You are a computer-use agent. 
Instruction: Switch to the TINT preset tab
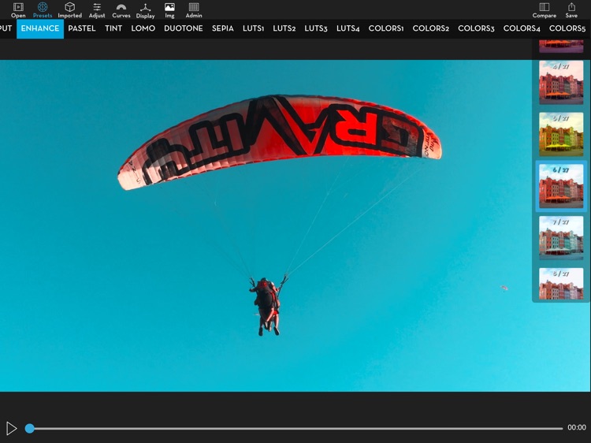coord(113,28)
